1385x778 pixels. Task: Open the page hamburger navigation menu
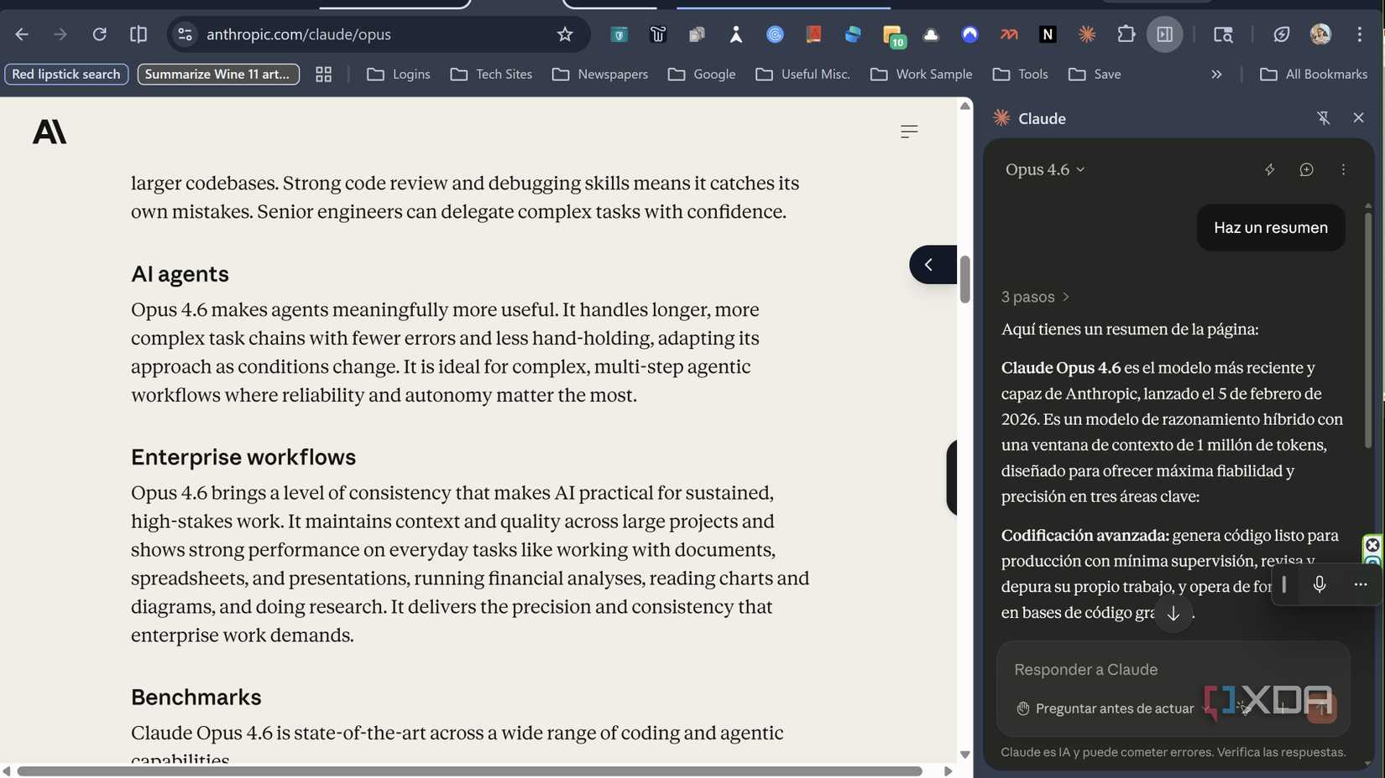click(909, 132)
